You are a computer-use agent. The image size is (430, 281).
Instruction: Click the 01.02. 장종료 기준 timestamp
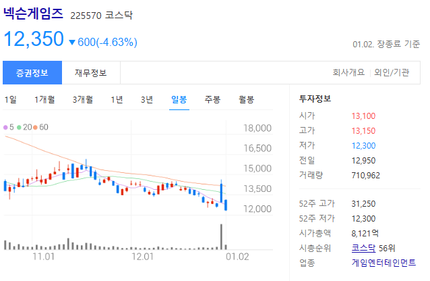pyautogui.click(x=386, y=44)
